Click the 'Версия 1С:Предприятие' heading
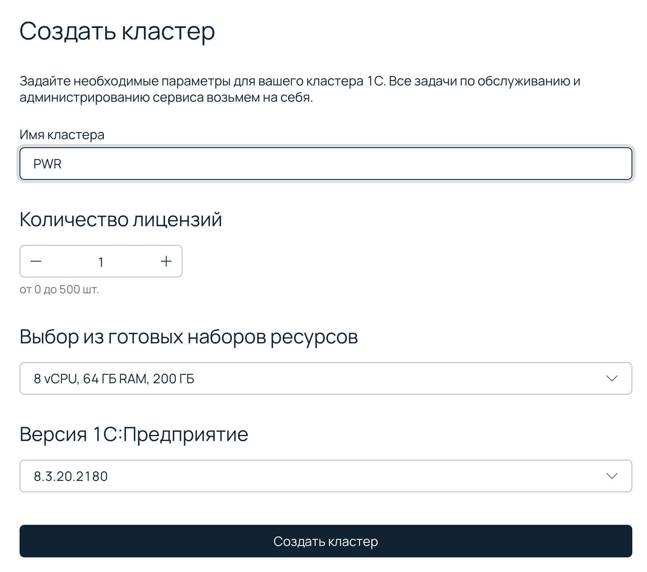The height and width of the screenshot is (572, 647). click(134, 434)
